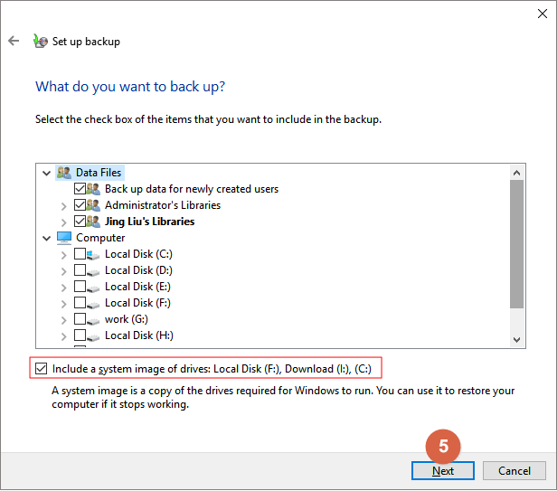This screenshot has width=557, height=491.
Task: Click the Data Files users icon
Action: coord(63,173)
